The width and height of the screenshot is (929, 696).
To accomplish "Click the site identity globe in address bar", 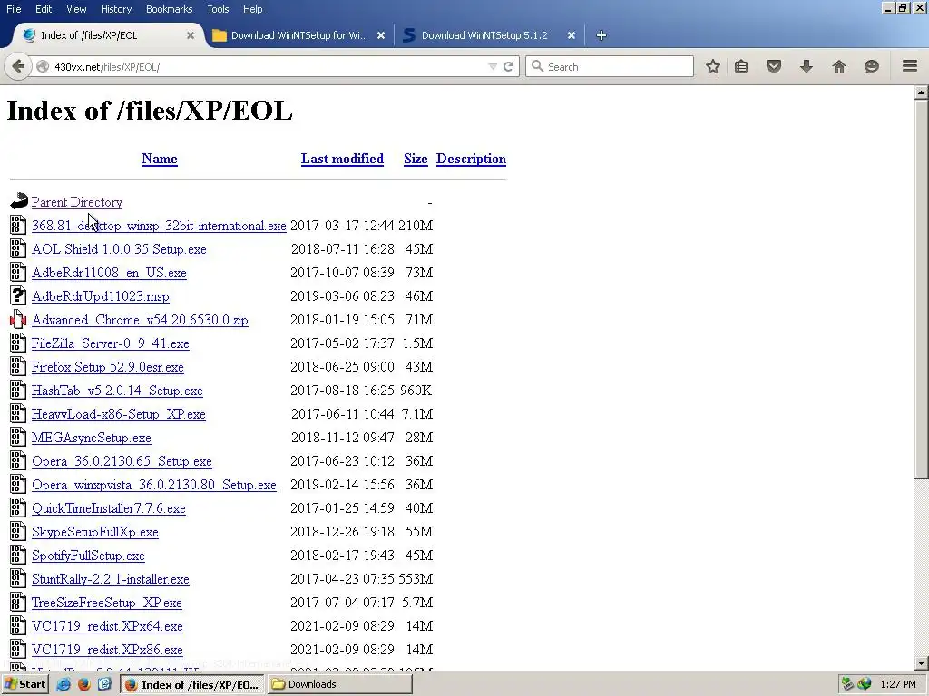I will [42, 67].
